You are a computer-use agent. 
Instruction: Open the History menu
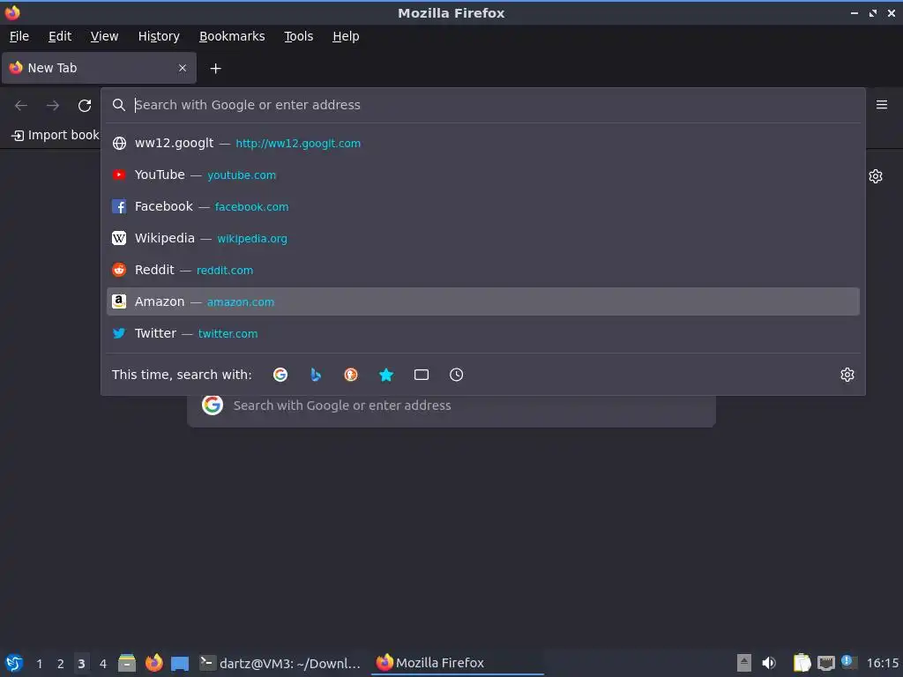click(159, 36)
